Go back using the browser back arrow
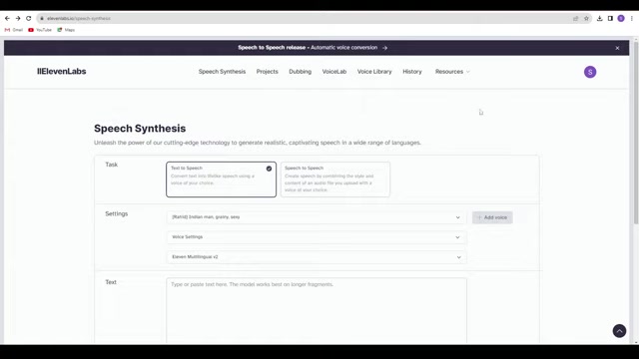This screenshot has width=639, height=359. 7,18
